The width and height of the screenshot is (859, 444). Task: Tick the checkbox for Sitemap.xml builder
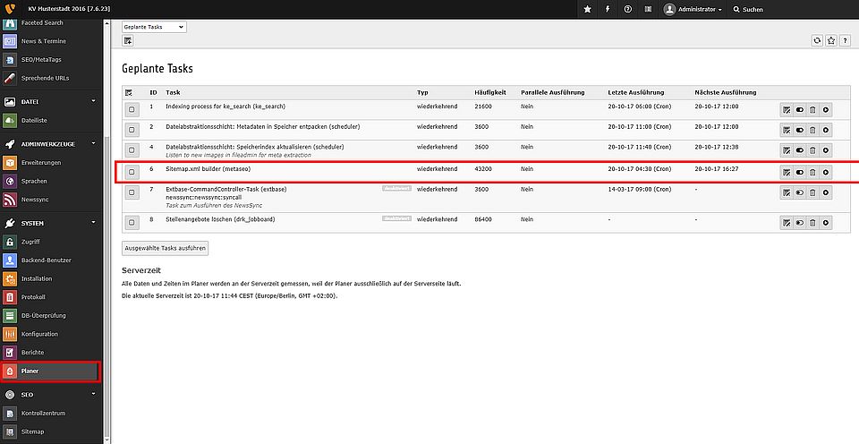point(132,171)
